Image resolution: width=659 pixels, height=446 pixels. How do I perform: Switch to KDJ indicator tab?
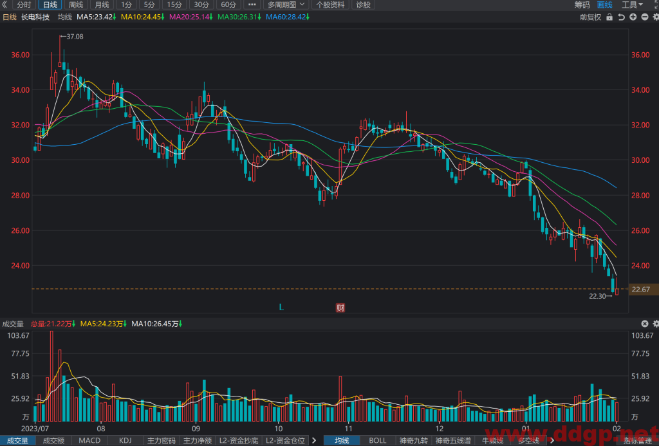point(125,441)
